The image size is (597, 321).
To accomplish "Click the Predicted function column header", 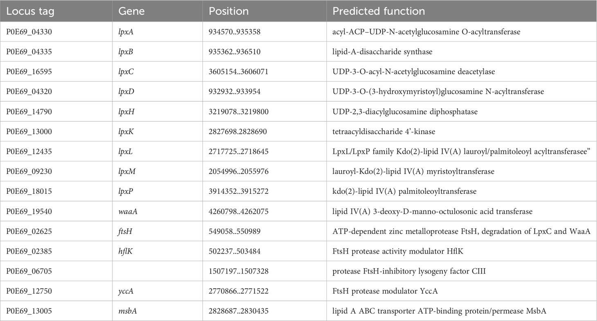I will pos(379,11).
